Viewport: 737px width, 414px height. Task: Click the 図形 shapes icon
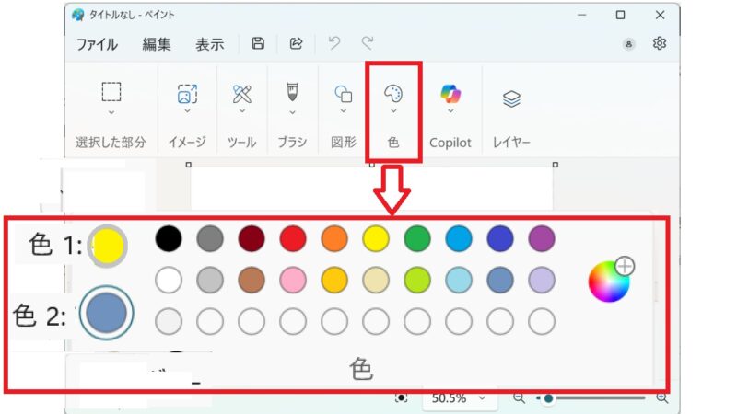343,94
